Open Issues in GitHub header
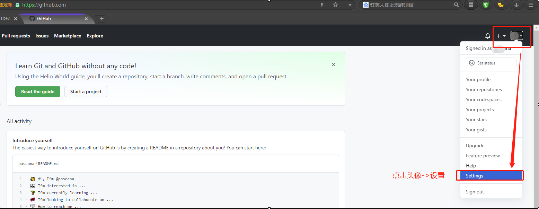539x209 pixels. pos(42,36)
